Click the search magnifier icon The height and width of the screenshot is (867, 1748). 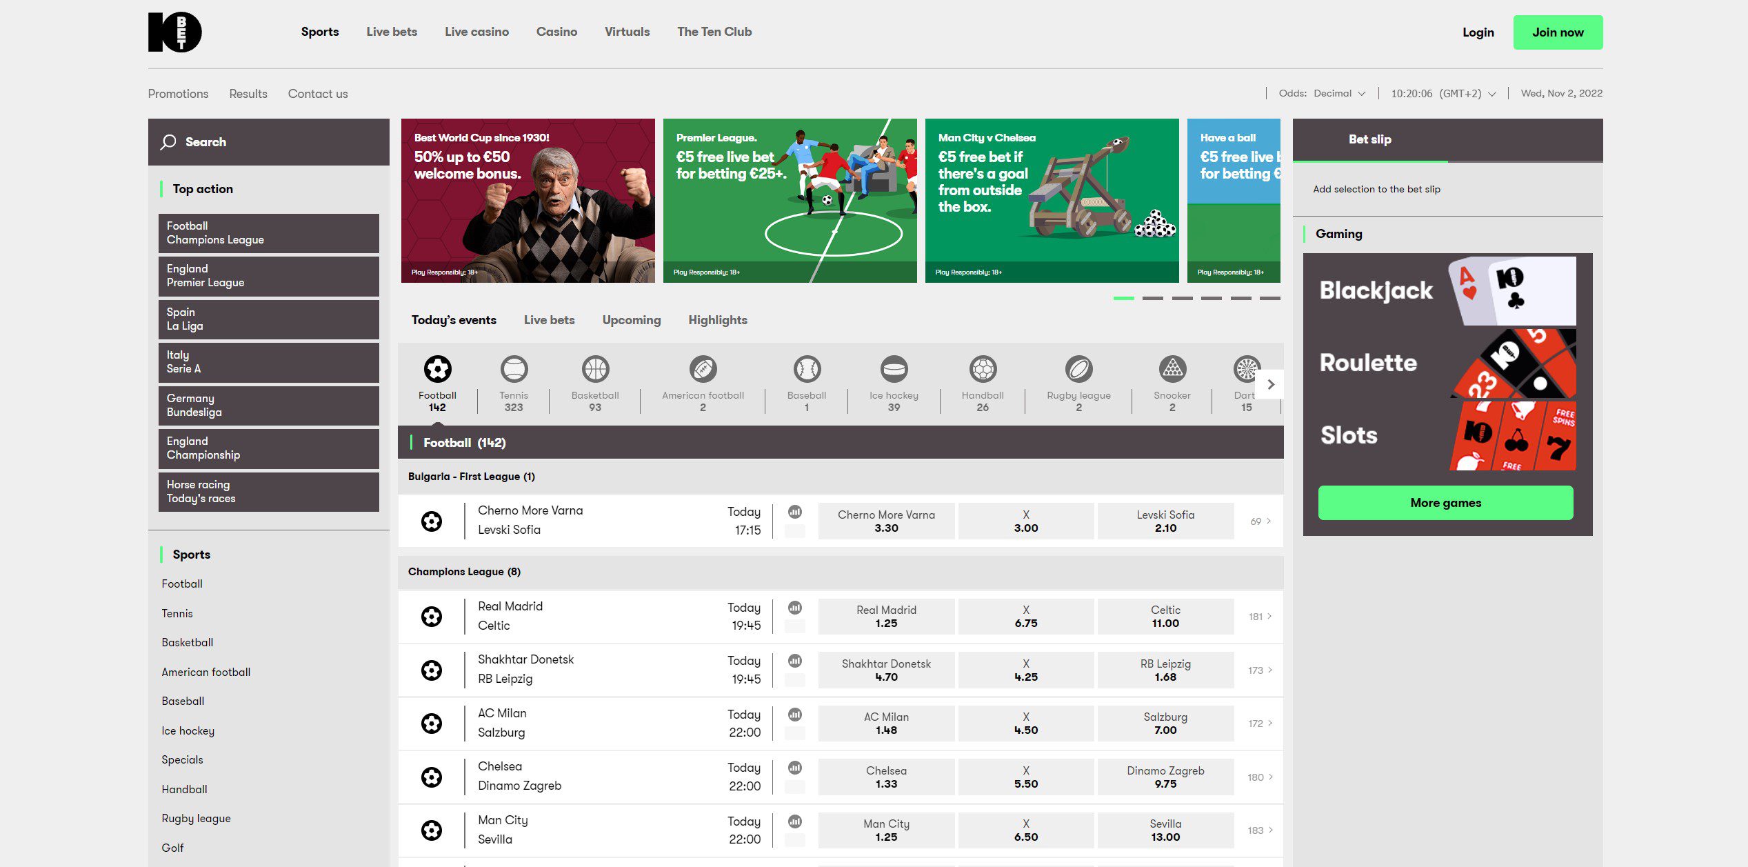pos(168,142)
